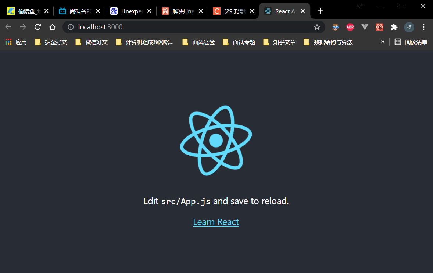Open the 掘金好文 bookmark folder
This screenshot has width=433, height=273.
[51, 42]
